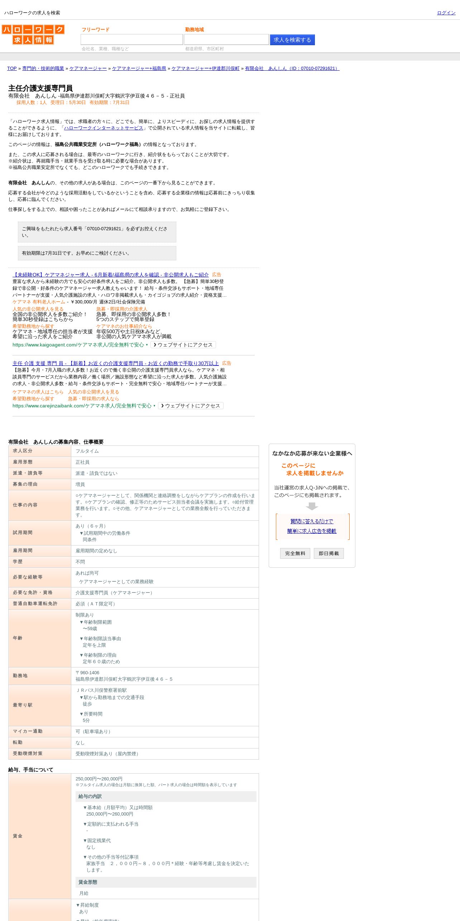This screenshot has height=921, width=460.
Task: Open 【未経験OK】ケアマネジャー求人 ad headline
Action: 110,275
